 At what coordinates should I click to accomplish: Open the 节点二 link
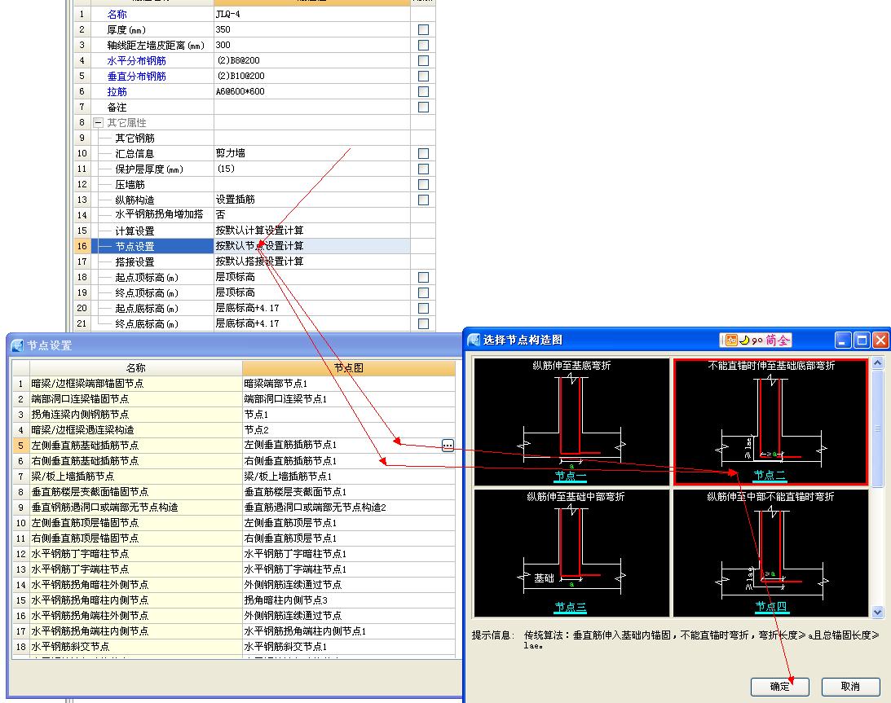[x=770, y=475]
